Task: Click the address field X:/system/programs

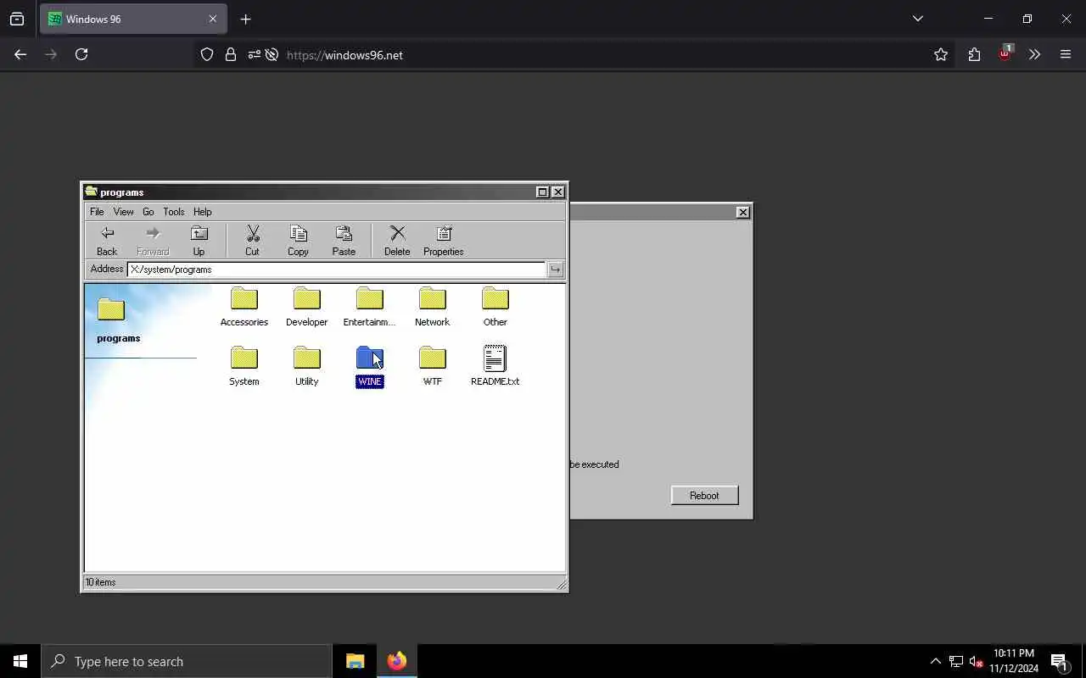Action: pos(336,270)
